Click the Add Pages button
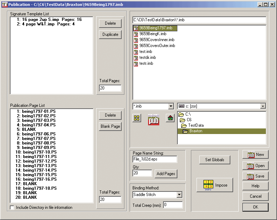The image size is (277, 220). [x=166, y=174]
